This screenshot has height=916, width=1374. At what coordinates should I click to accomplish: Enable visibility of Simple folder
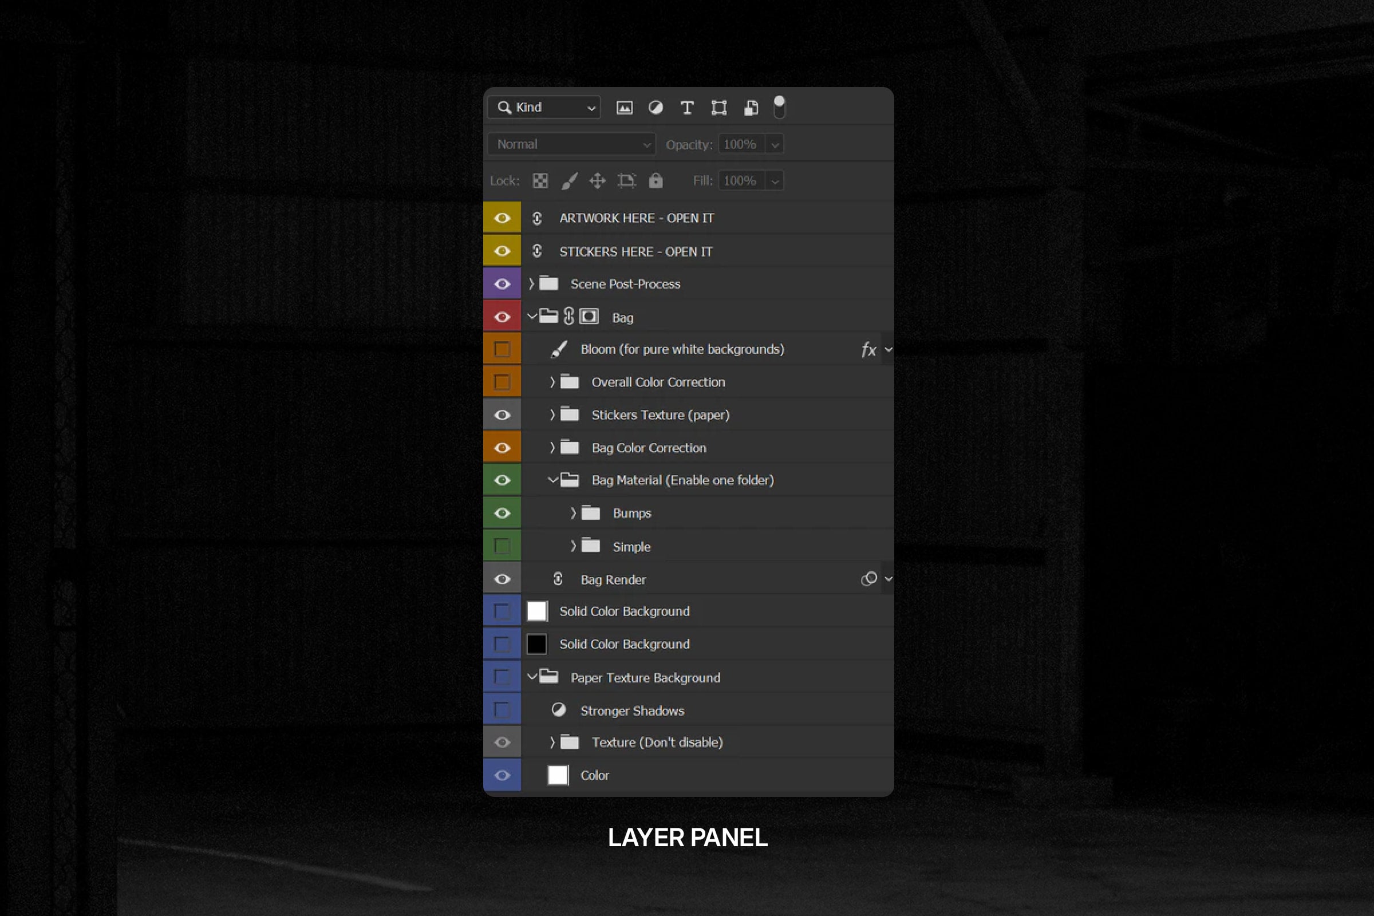point(502,546)
